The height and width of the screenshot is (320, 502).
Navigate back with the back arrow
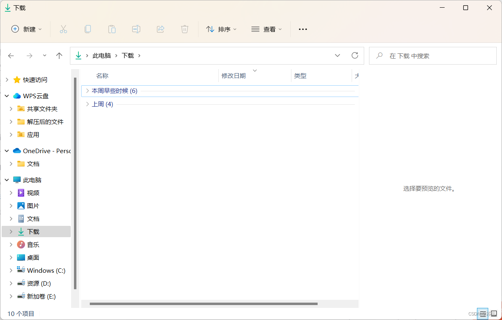click(11, 55)
